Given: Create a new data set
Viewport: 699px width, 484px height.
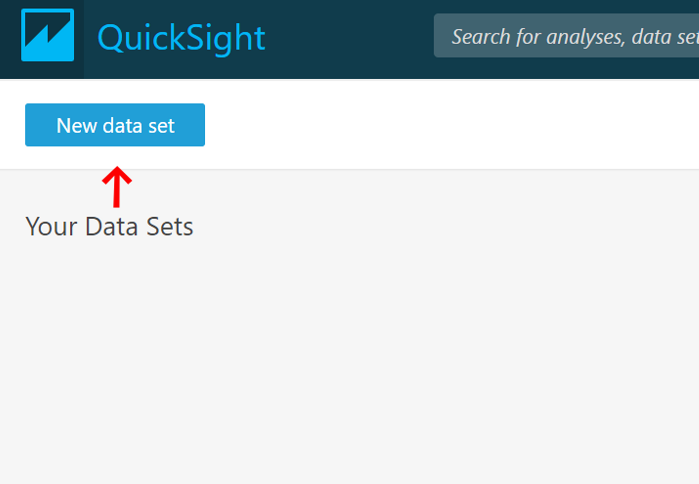Looking at the screenshot, I should pyautogui.click(x=115, y=125).
